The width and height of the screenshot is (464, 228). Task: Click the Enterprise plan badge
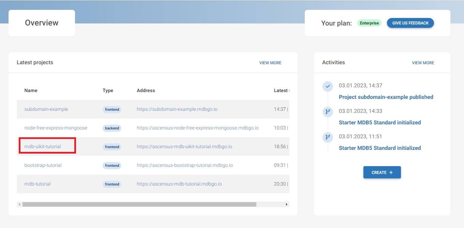click(369, 23)
